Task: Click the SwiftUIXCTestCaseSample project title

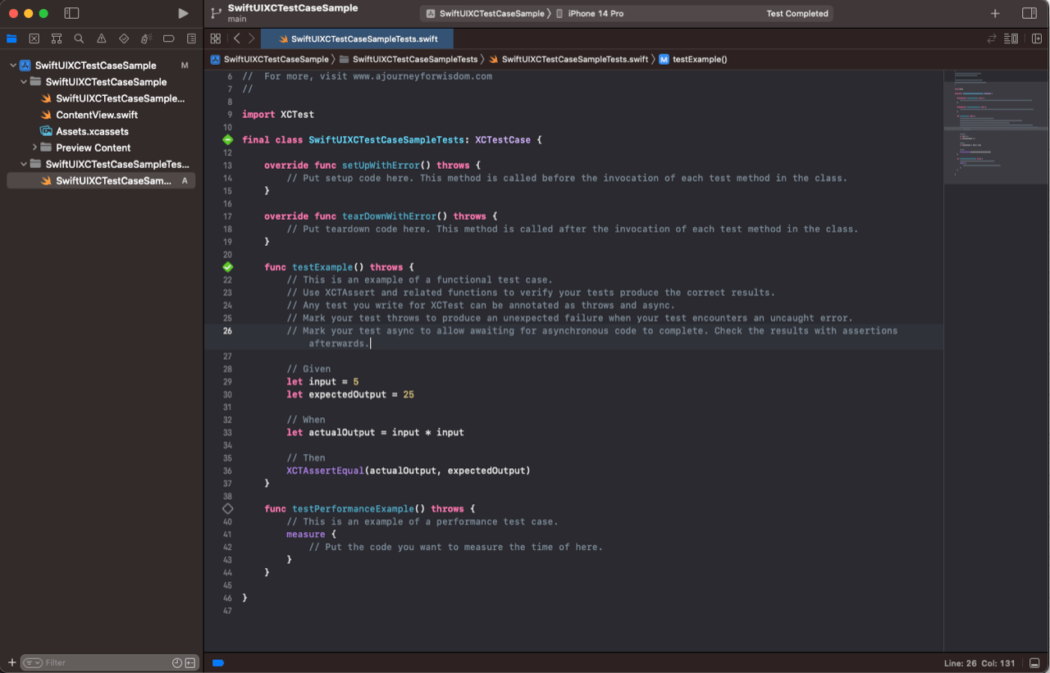Action: coord(293,7)
